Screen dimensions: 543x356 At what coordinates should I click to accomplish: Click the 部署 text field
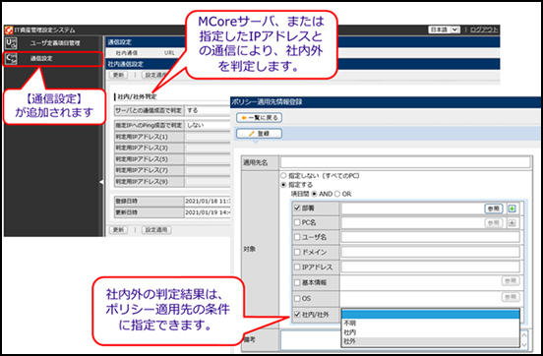click(412, 208)
